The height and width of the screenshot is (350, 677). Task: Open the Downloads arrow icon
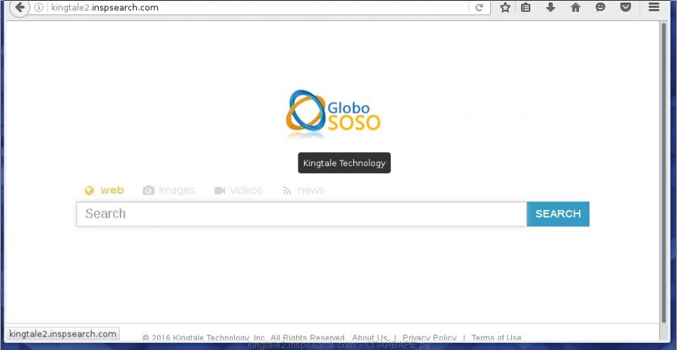click(x=551, y=8)
